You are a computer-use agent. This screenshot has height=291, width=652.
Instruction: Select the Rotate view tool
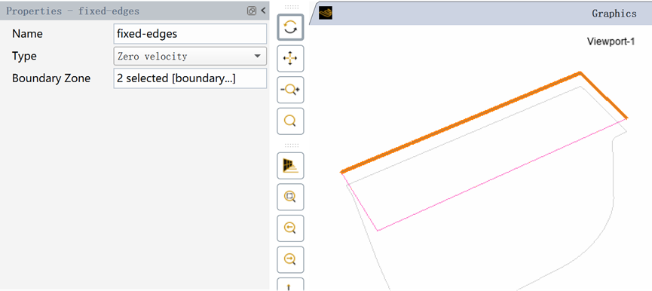(x=290, y=28)
